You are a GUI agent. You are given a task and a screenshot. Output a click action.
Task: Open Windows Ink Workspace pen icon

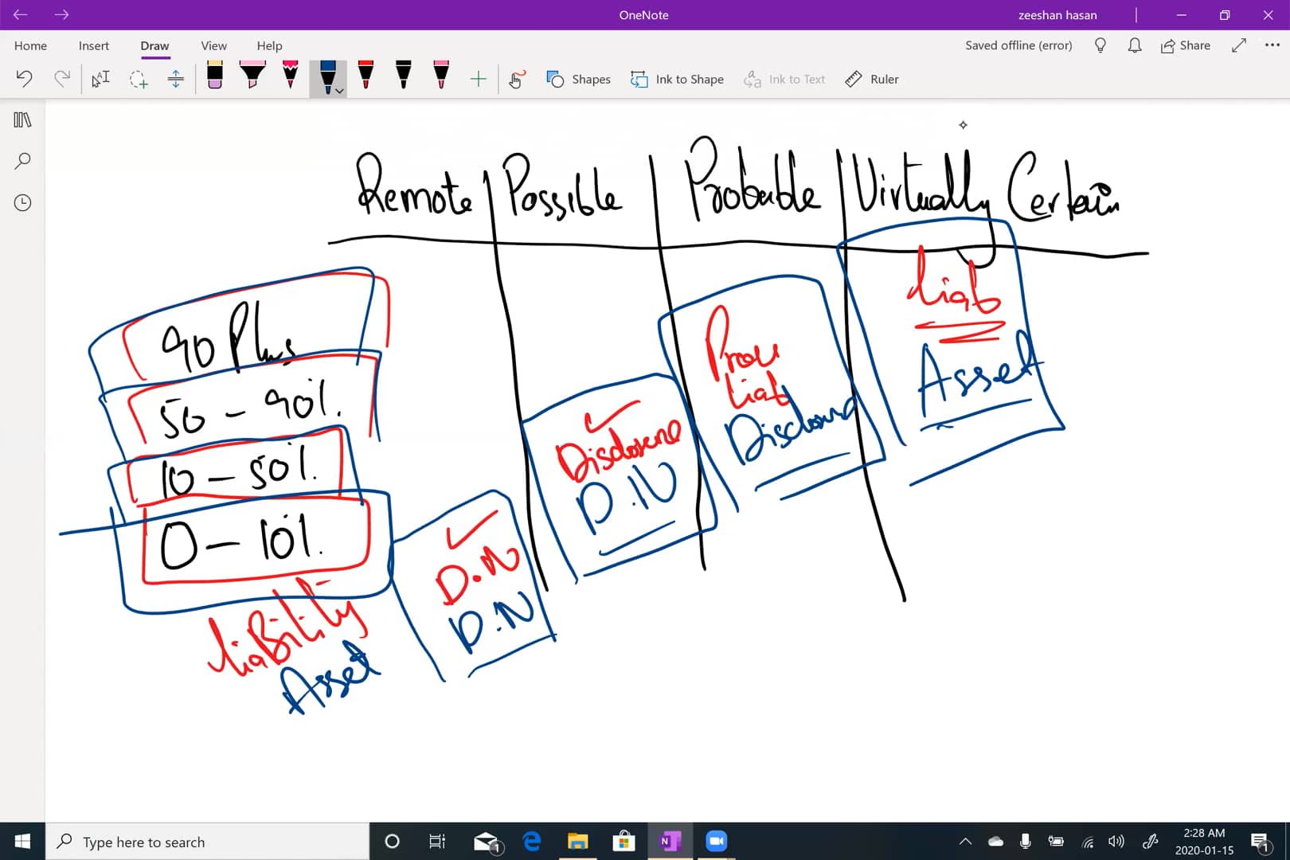coord(1150,842)
